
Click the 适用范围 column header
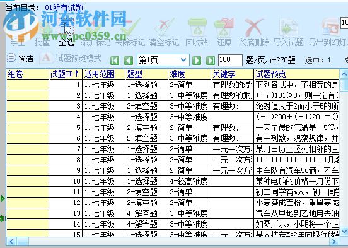tap(103, 74)
